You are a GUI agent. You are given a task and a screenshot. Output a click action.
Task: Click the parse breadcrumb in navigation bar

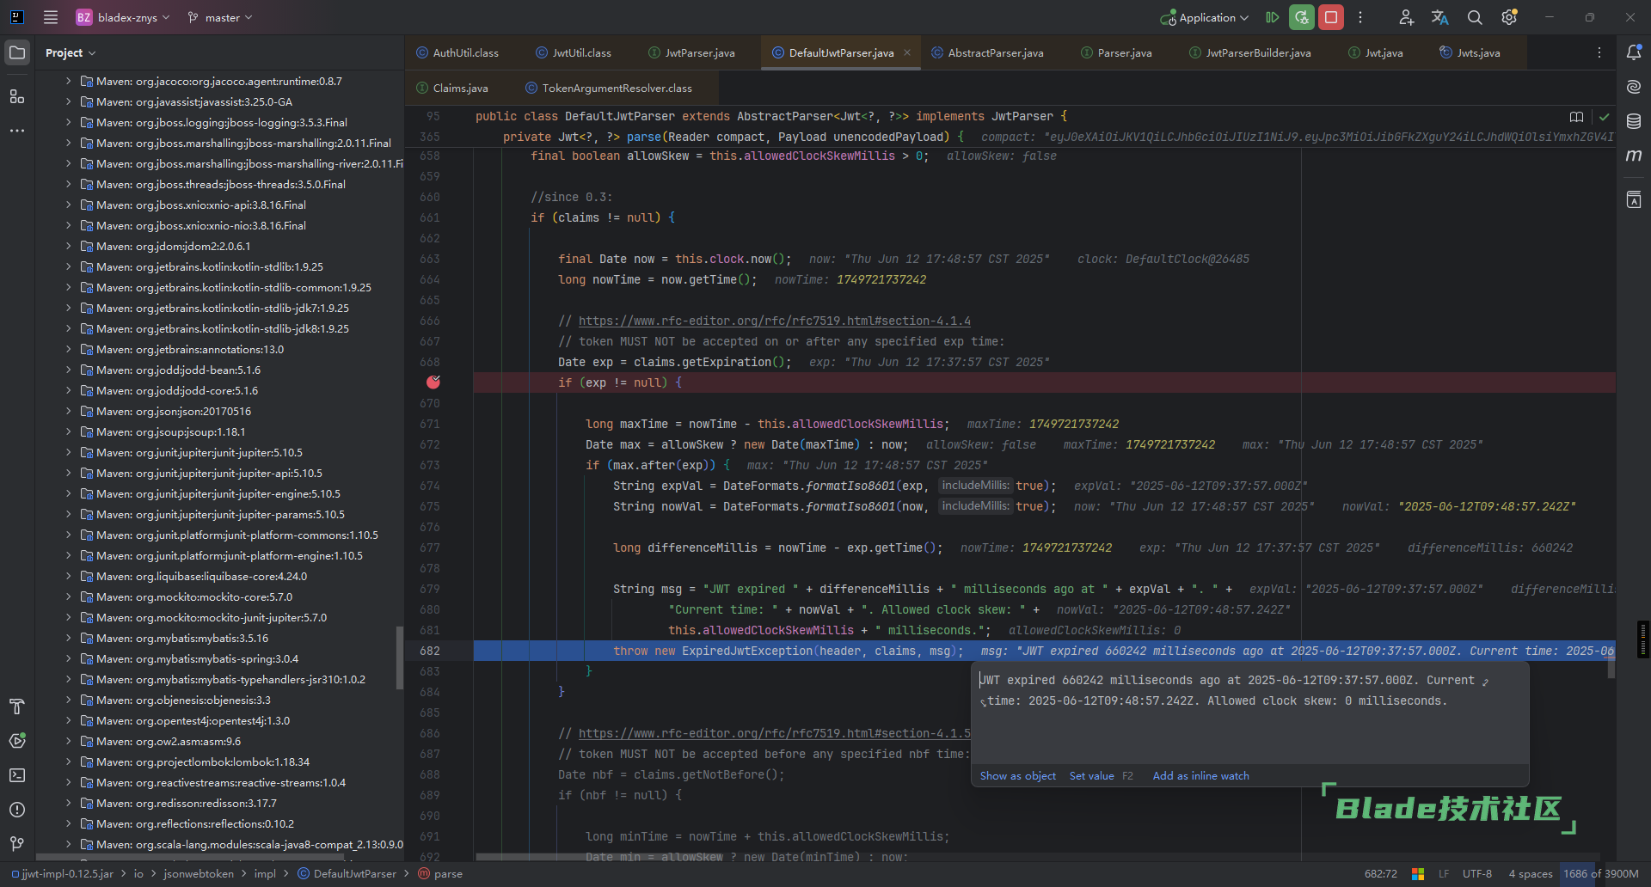pyautogui.click(x=440, y=873)
